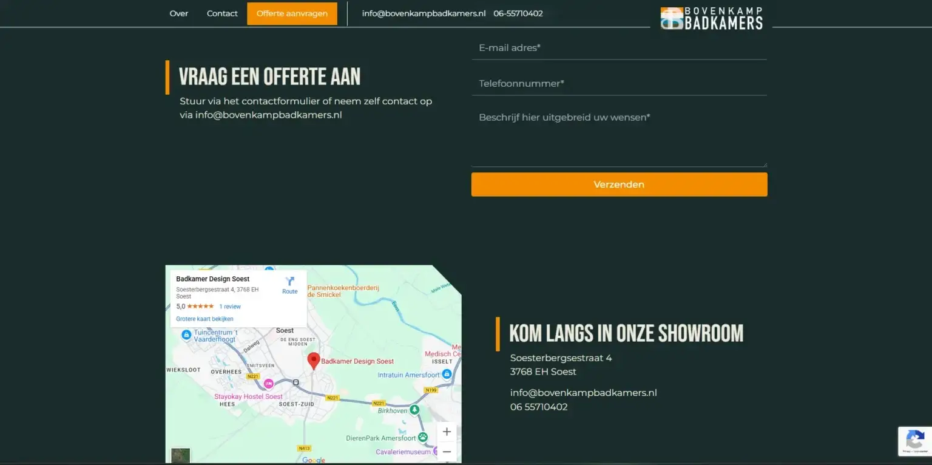Click the Intratuin Amersfoort shop marker

coord(447,375)
